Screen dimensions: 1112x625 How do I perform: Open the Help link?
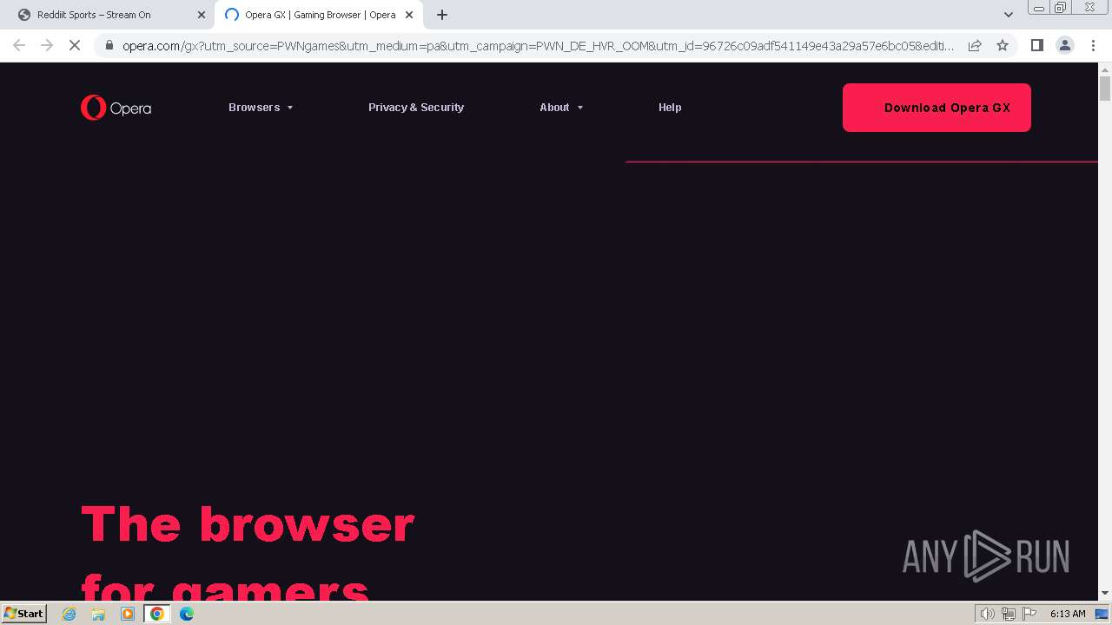coord(670,108)
